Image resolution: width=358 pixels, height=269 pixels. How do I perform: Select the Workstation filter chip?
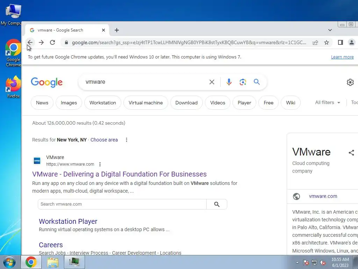point(103,103)
